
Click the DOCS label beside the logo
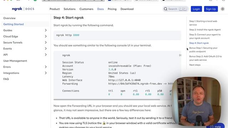coord(30,9)
